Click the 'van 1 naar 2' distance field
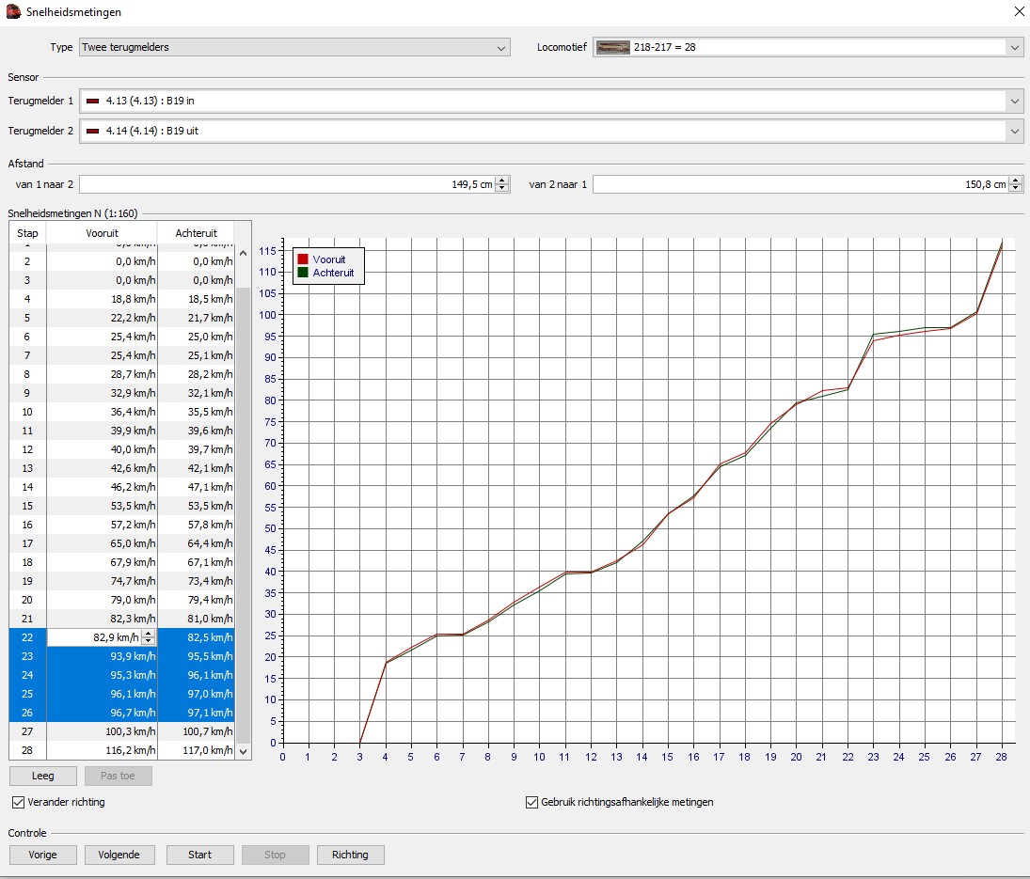This screenshot has width=1030, height=879. 287,184
